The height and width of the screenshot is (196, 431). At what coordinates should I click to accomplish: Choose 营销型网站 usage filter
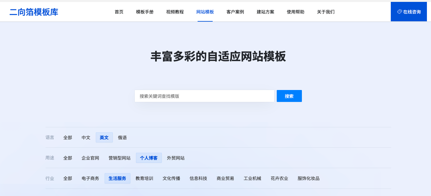120,158
